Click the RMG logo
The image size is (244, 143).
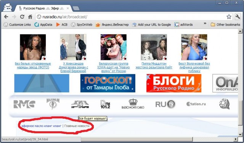point(24,104)
